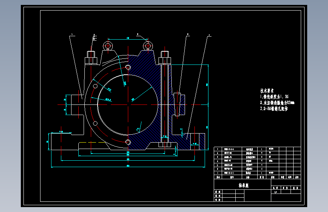Select technical note 2 mentioning R3mm
Screen dimensions: 328x212
pyautogui.click(x=277, y=103)
